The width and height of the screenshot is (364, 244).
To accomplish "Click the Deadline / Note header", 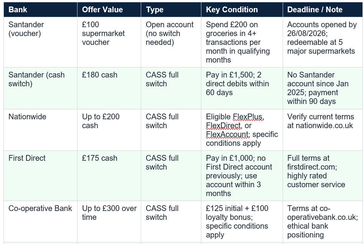I will [x=323, y=10].
